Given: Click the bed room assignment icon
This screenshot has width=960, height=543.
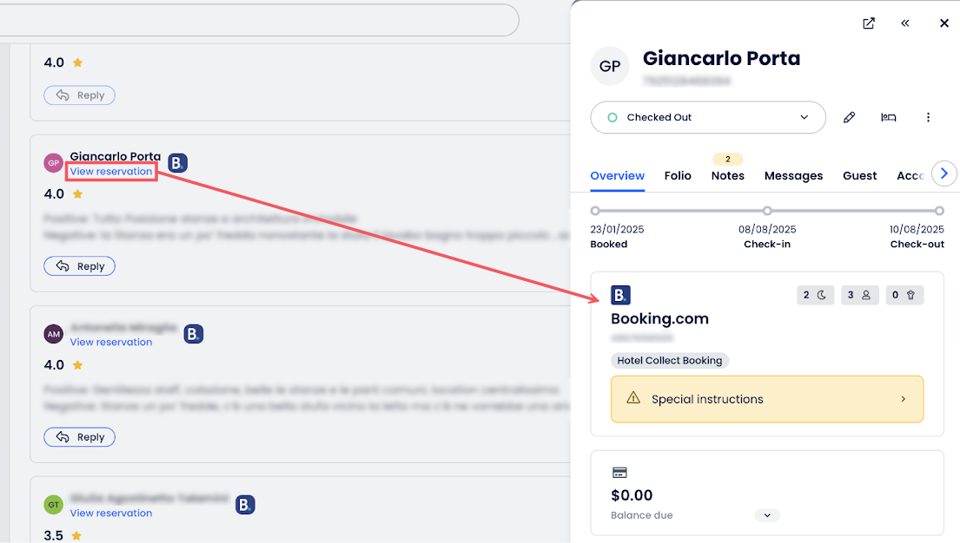Looking at the screenshot, I should (x=889, y=117).
